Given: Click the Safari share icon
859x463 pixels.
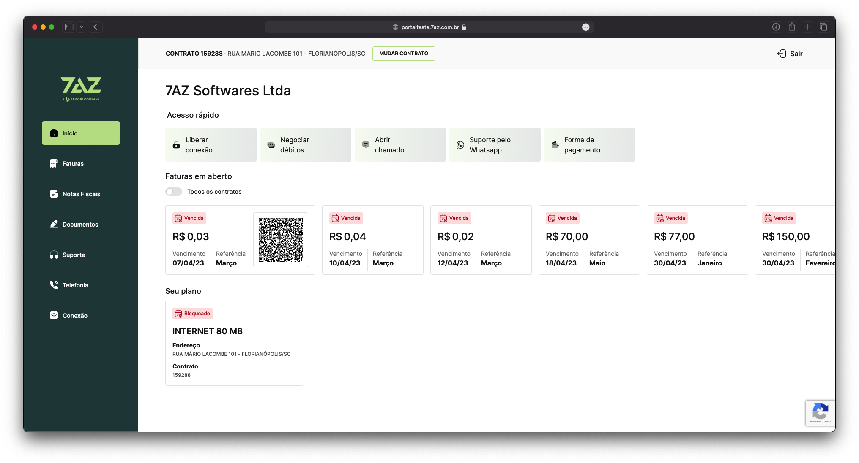Looking at the screenshot, I should (x=792, y=27).
